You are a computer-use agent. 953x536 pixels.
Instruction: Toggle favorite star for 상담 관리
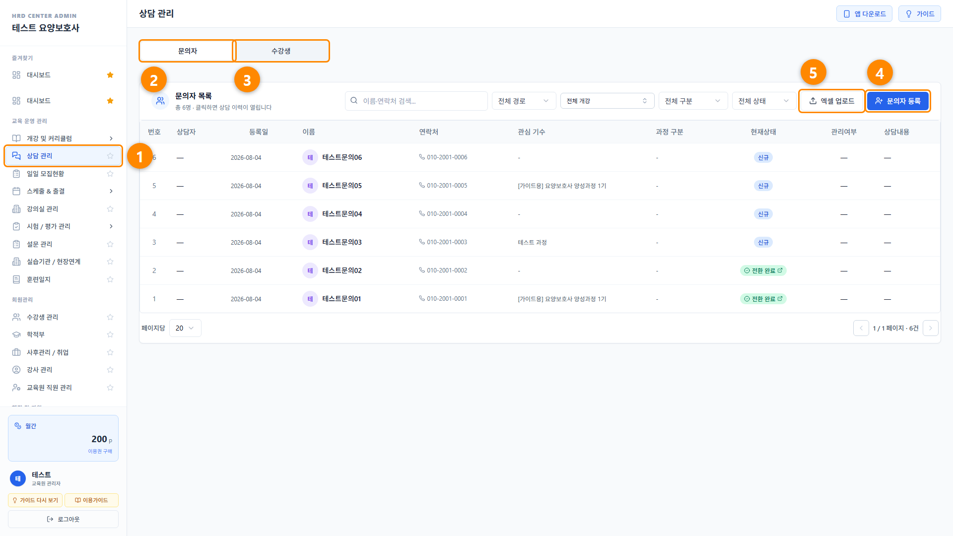pyautogui.click(x=110, y=156)
